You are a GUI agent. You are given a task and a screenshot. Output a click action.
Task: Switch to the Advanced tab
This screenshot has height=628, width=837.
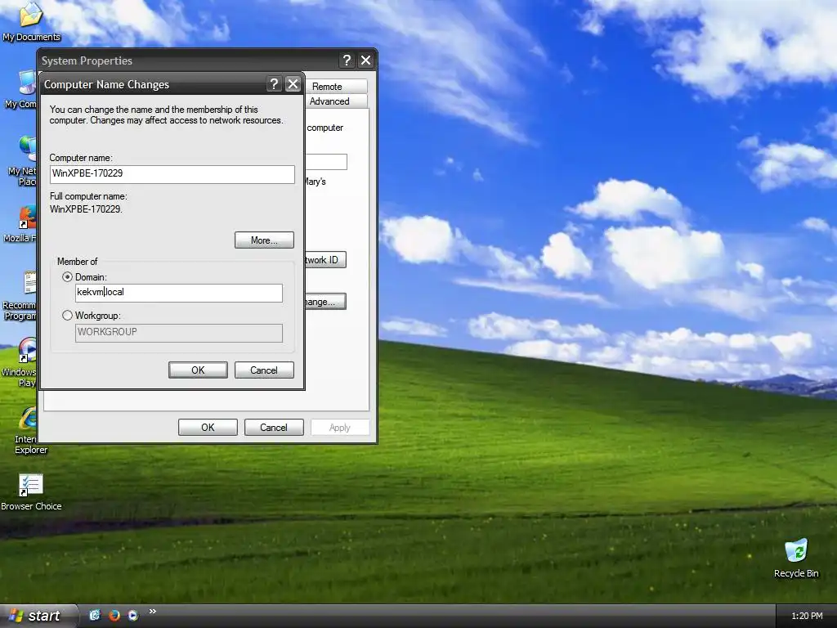click(335, 101)
